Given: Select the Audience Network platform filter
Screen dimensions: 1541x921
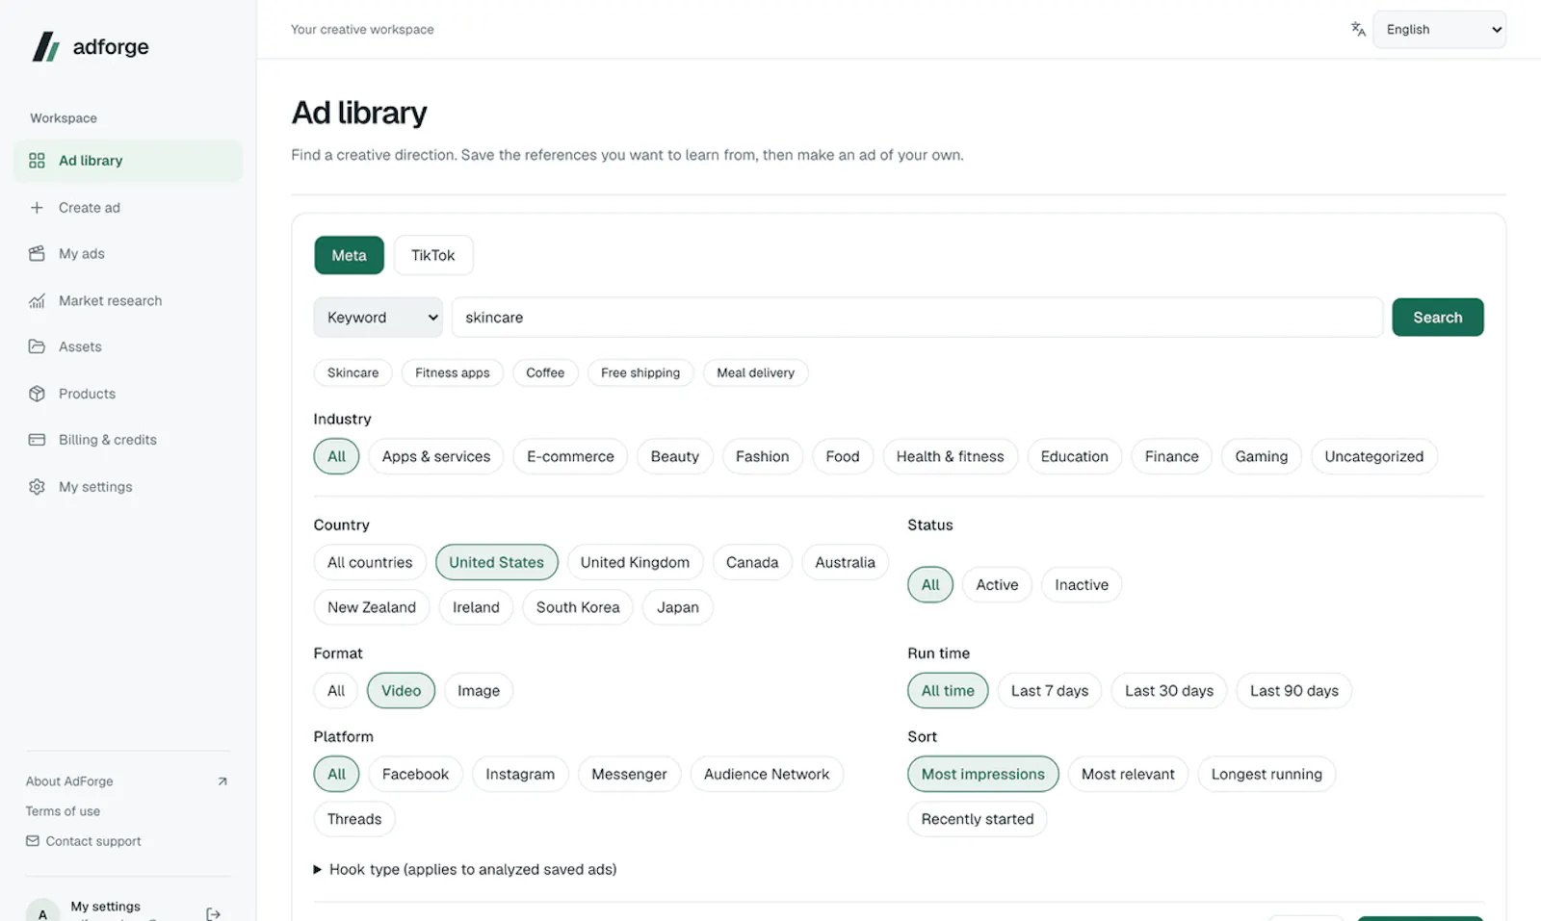Looking at the screenshot, I should click(x=767, y=774).
